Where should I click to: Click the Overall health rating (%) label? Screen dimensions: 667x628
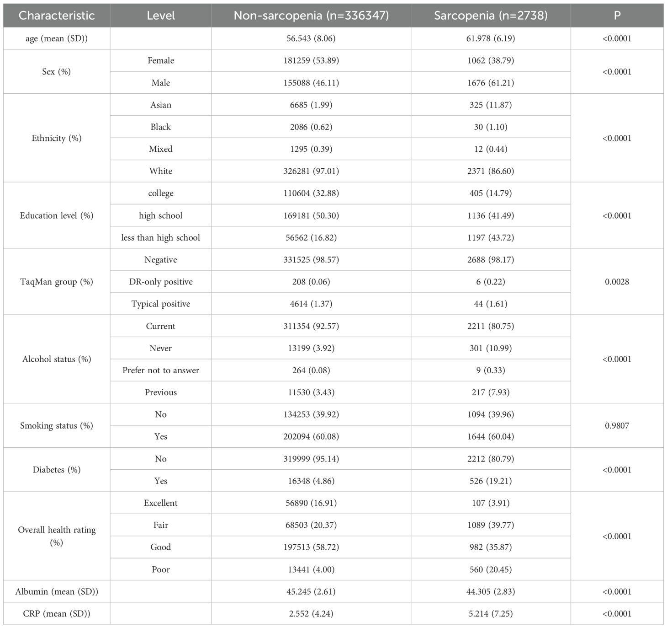click(57, 536)
